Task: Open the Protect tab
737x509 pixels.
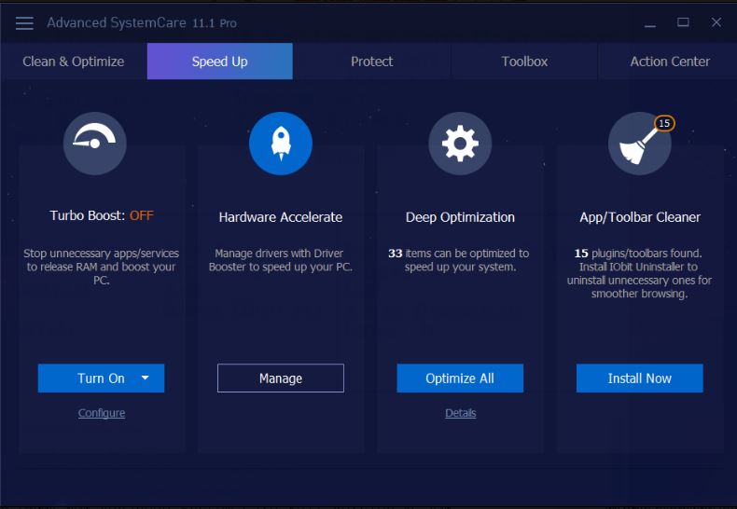Action: (371, 61)
